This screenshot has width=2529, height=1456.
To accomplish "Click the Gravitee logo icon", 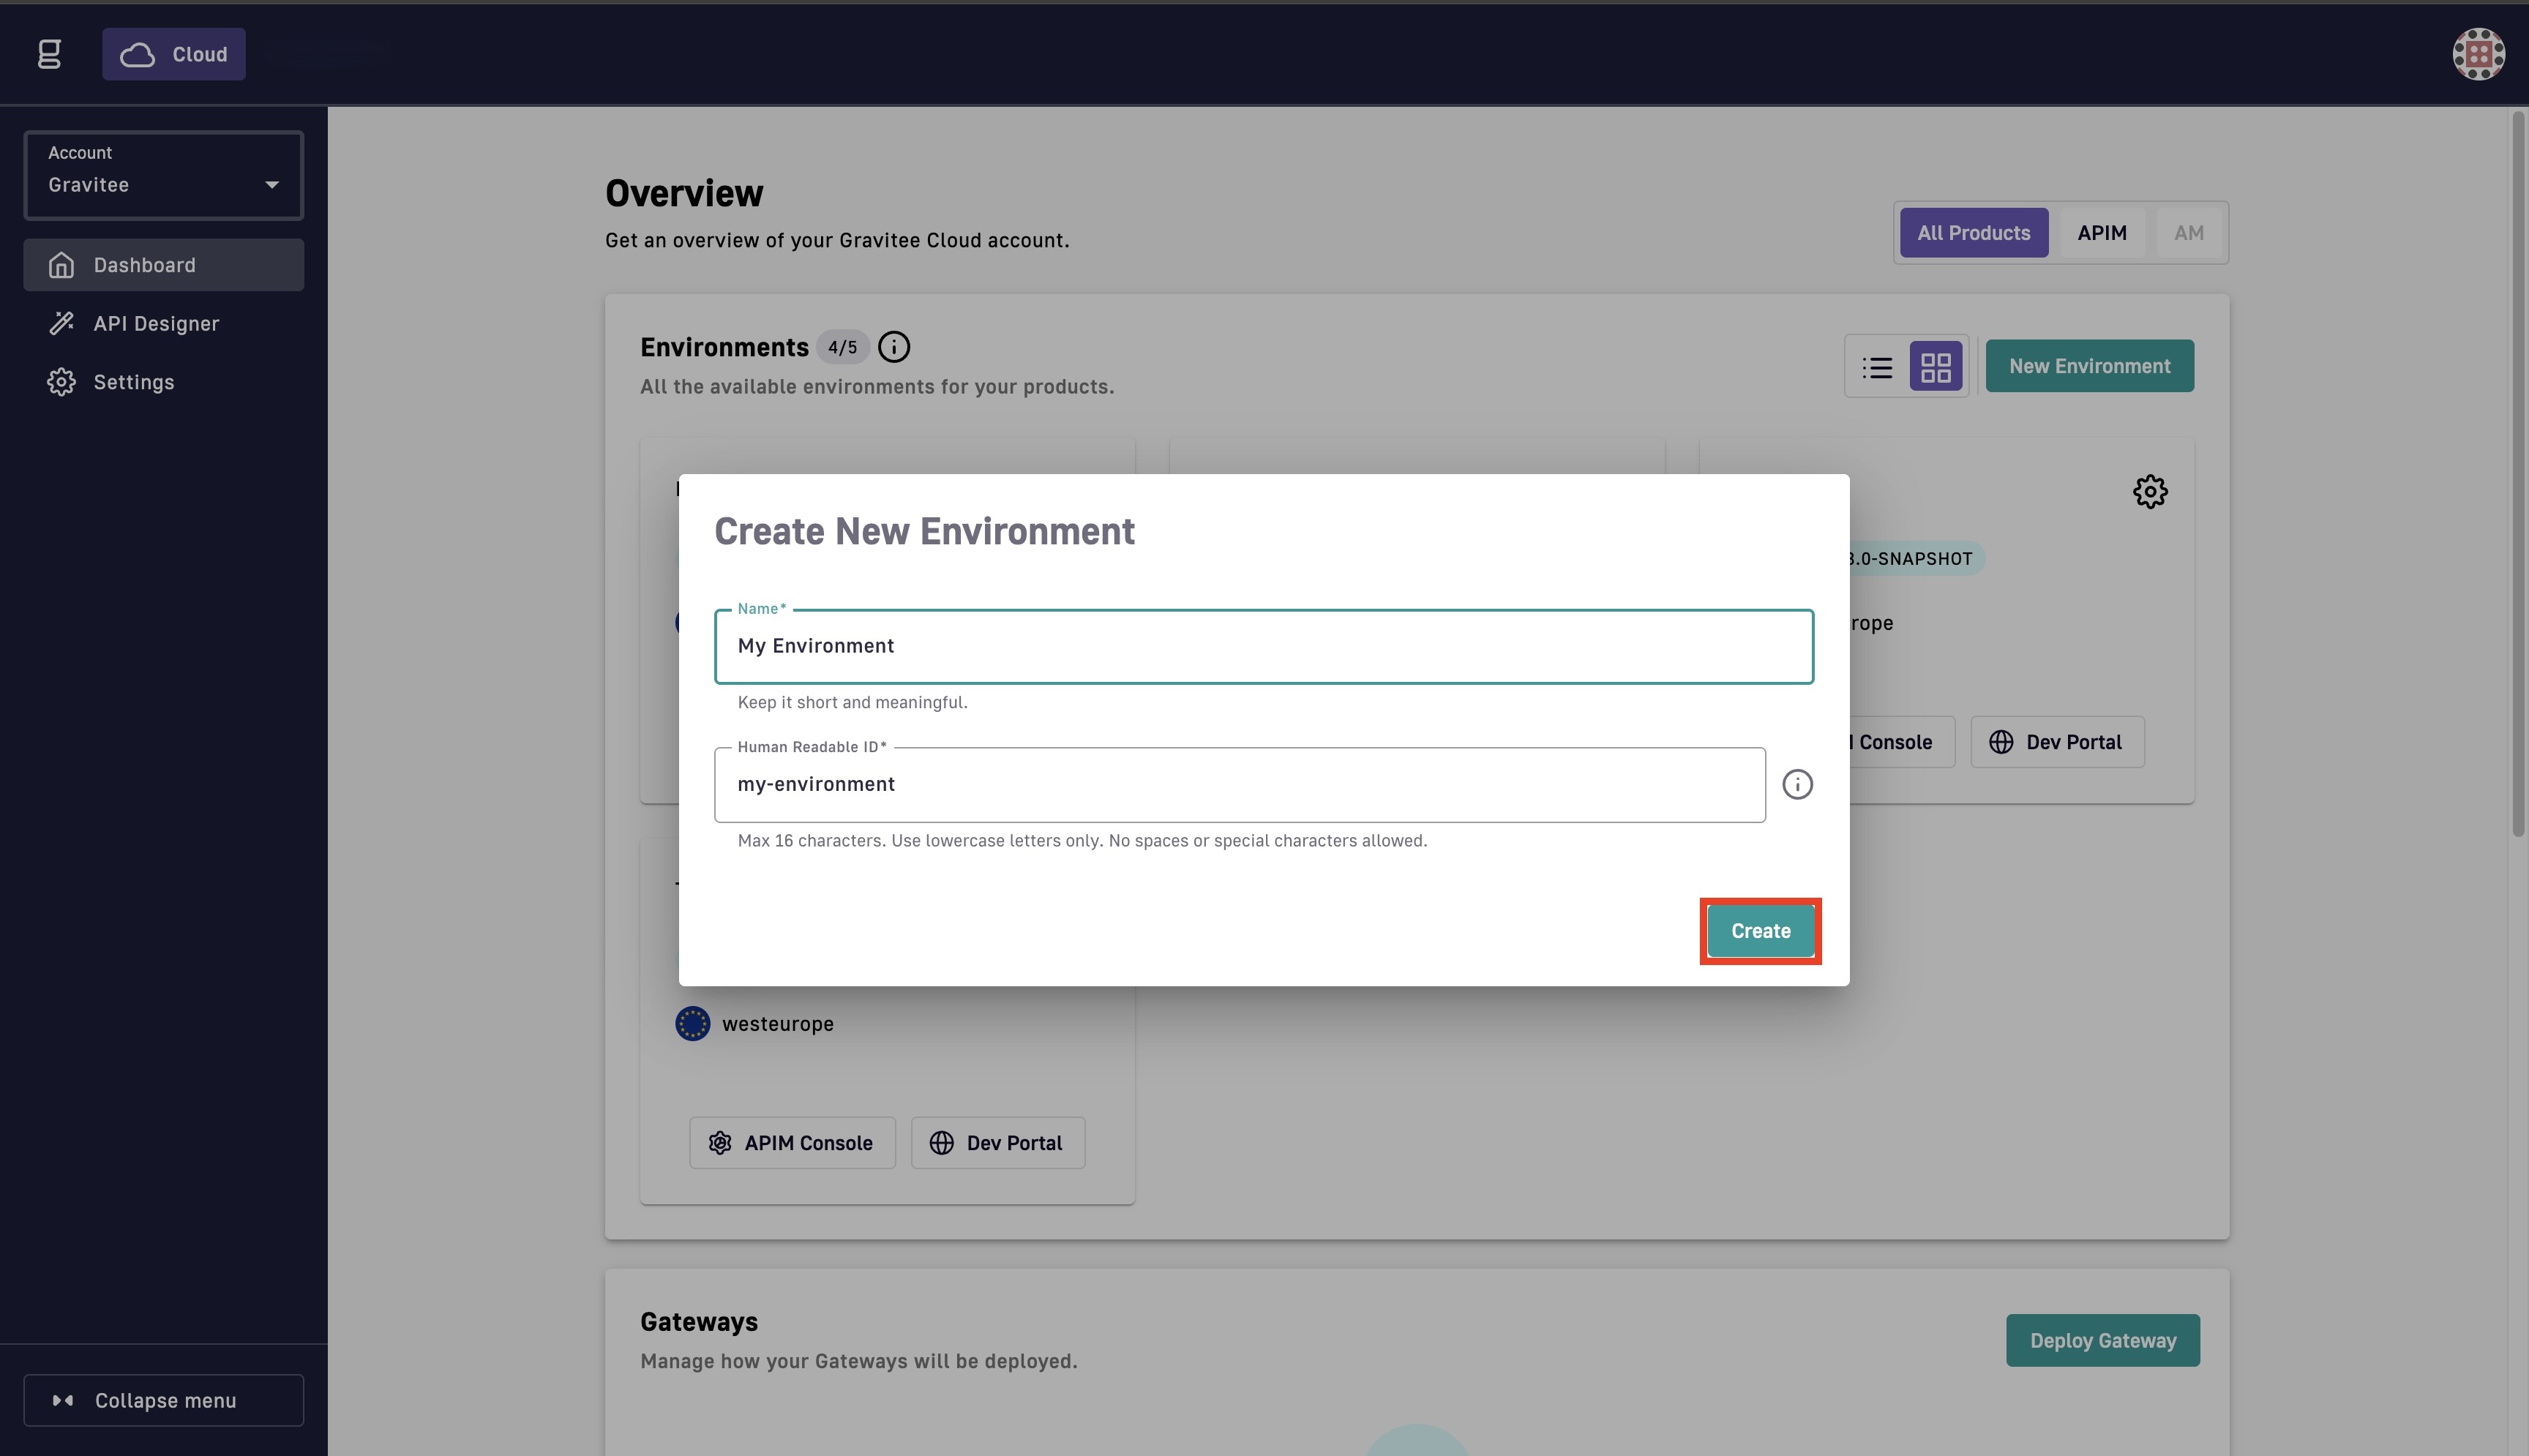I will [x=49, y=54].
